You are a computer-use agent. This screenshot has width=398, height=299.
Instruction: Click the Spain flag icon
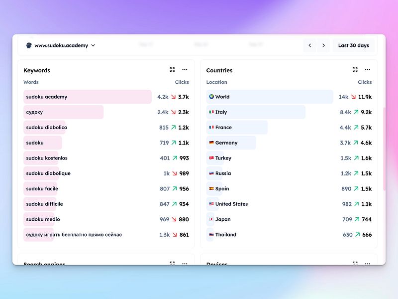211,188
